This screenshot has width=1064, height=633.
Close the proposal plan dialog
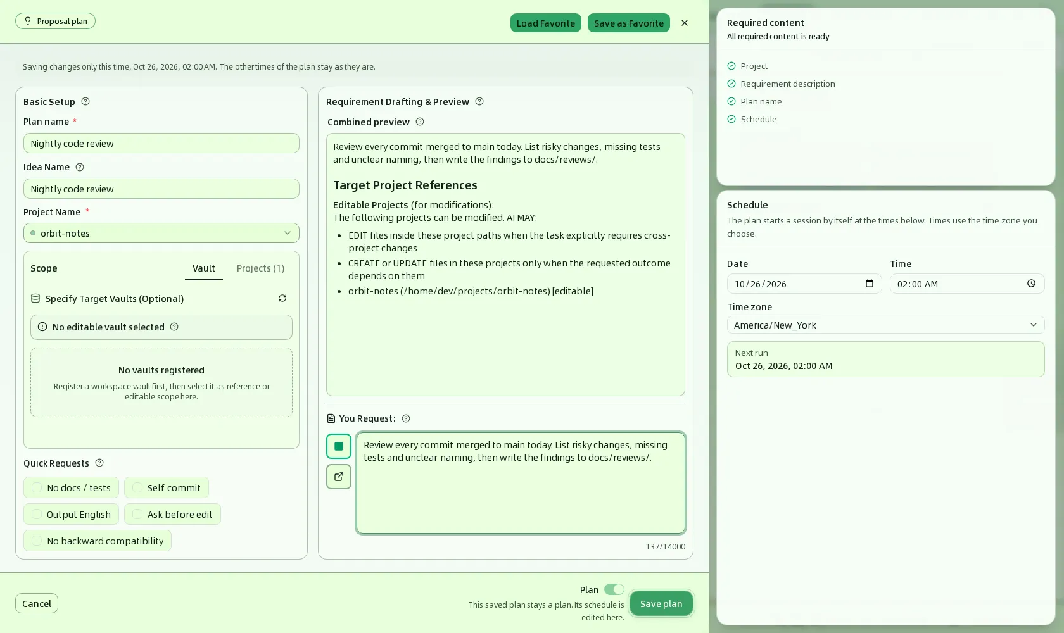[685, 23]
